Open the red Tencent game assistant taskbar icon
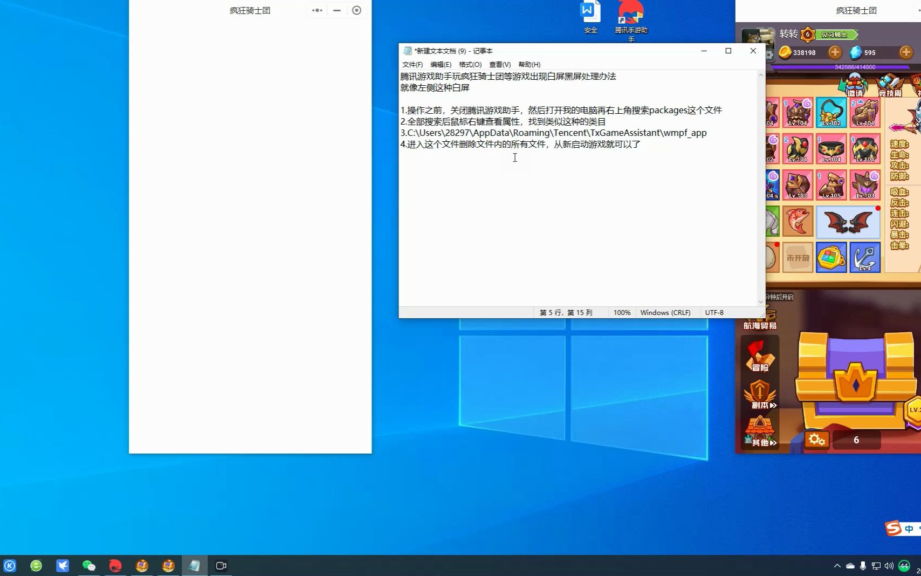921x576 pixels. pos(115,565)
